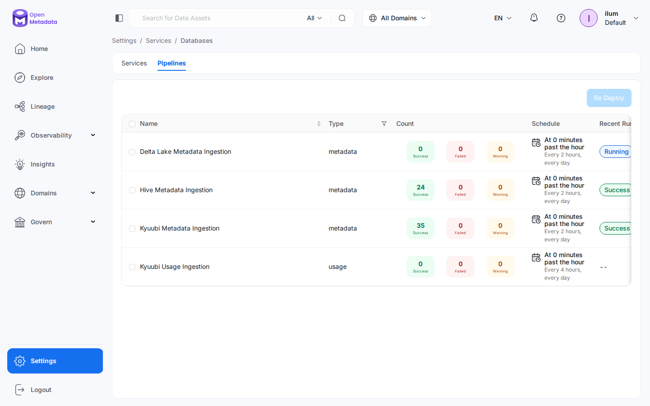The height and width of the screenshot is (406, 650).
Task: Click the Logout door icon
Action: tap(20, 390)
